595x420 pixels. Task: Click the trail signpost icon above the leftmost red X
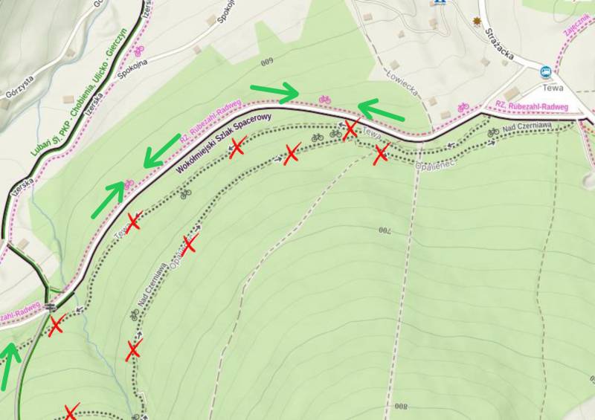(50, 306)
